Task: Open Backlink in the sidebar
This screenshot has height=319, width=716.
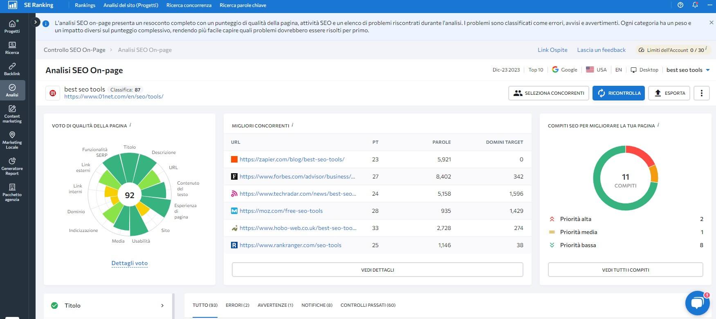Action: 12,69
